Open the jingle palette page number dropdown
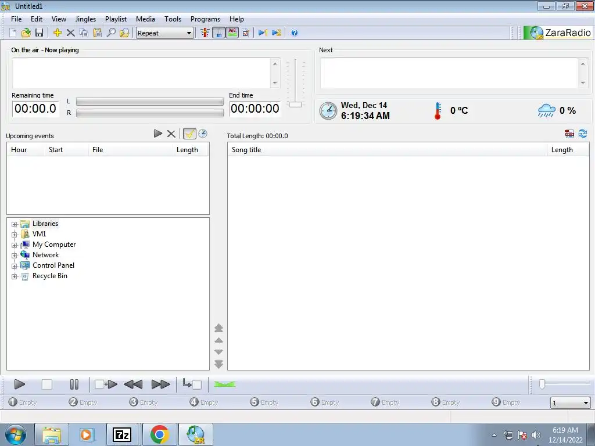Screen dimensions: 595x446 tap(570, 403)
